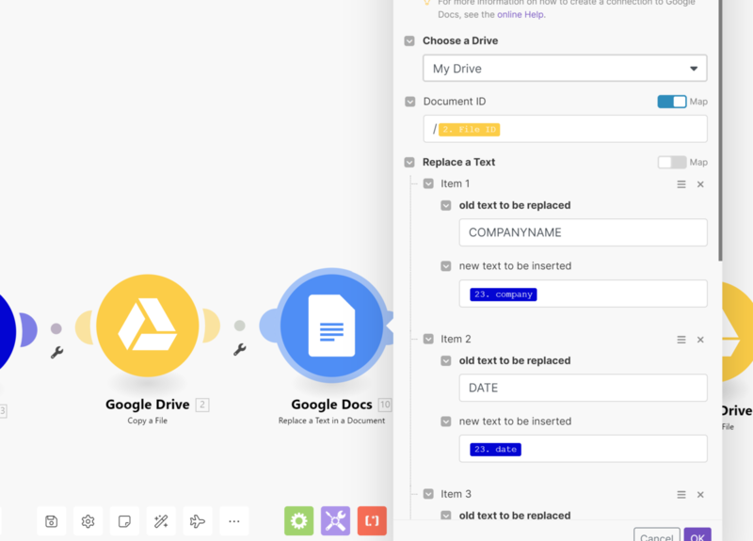Open the Google Drive Copy a File module
753x541 pixels.
148,326
